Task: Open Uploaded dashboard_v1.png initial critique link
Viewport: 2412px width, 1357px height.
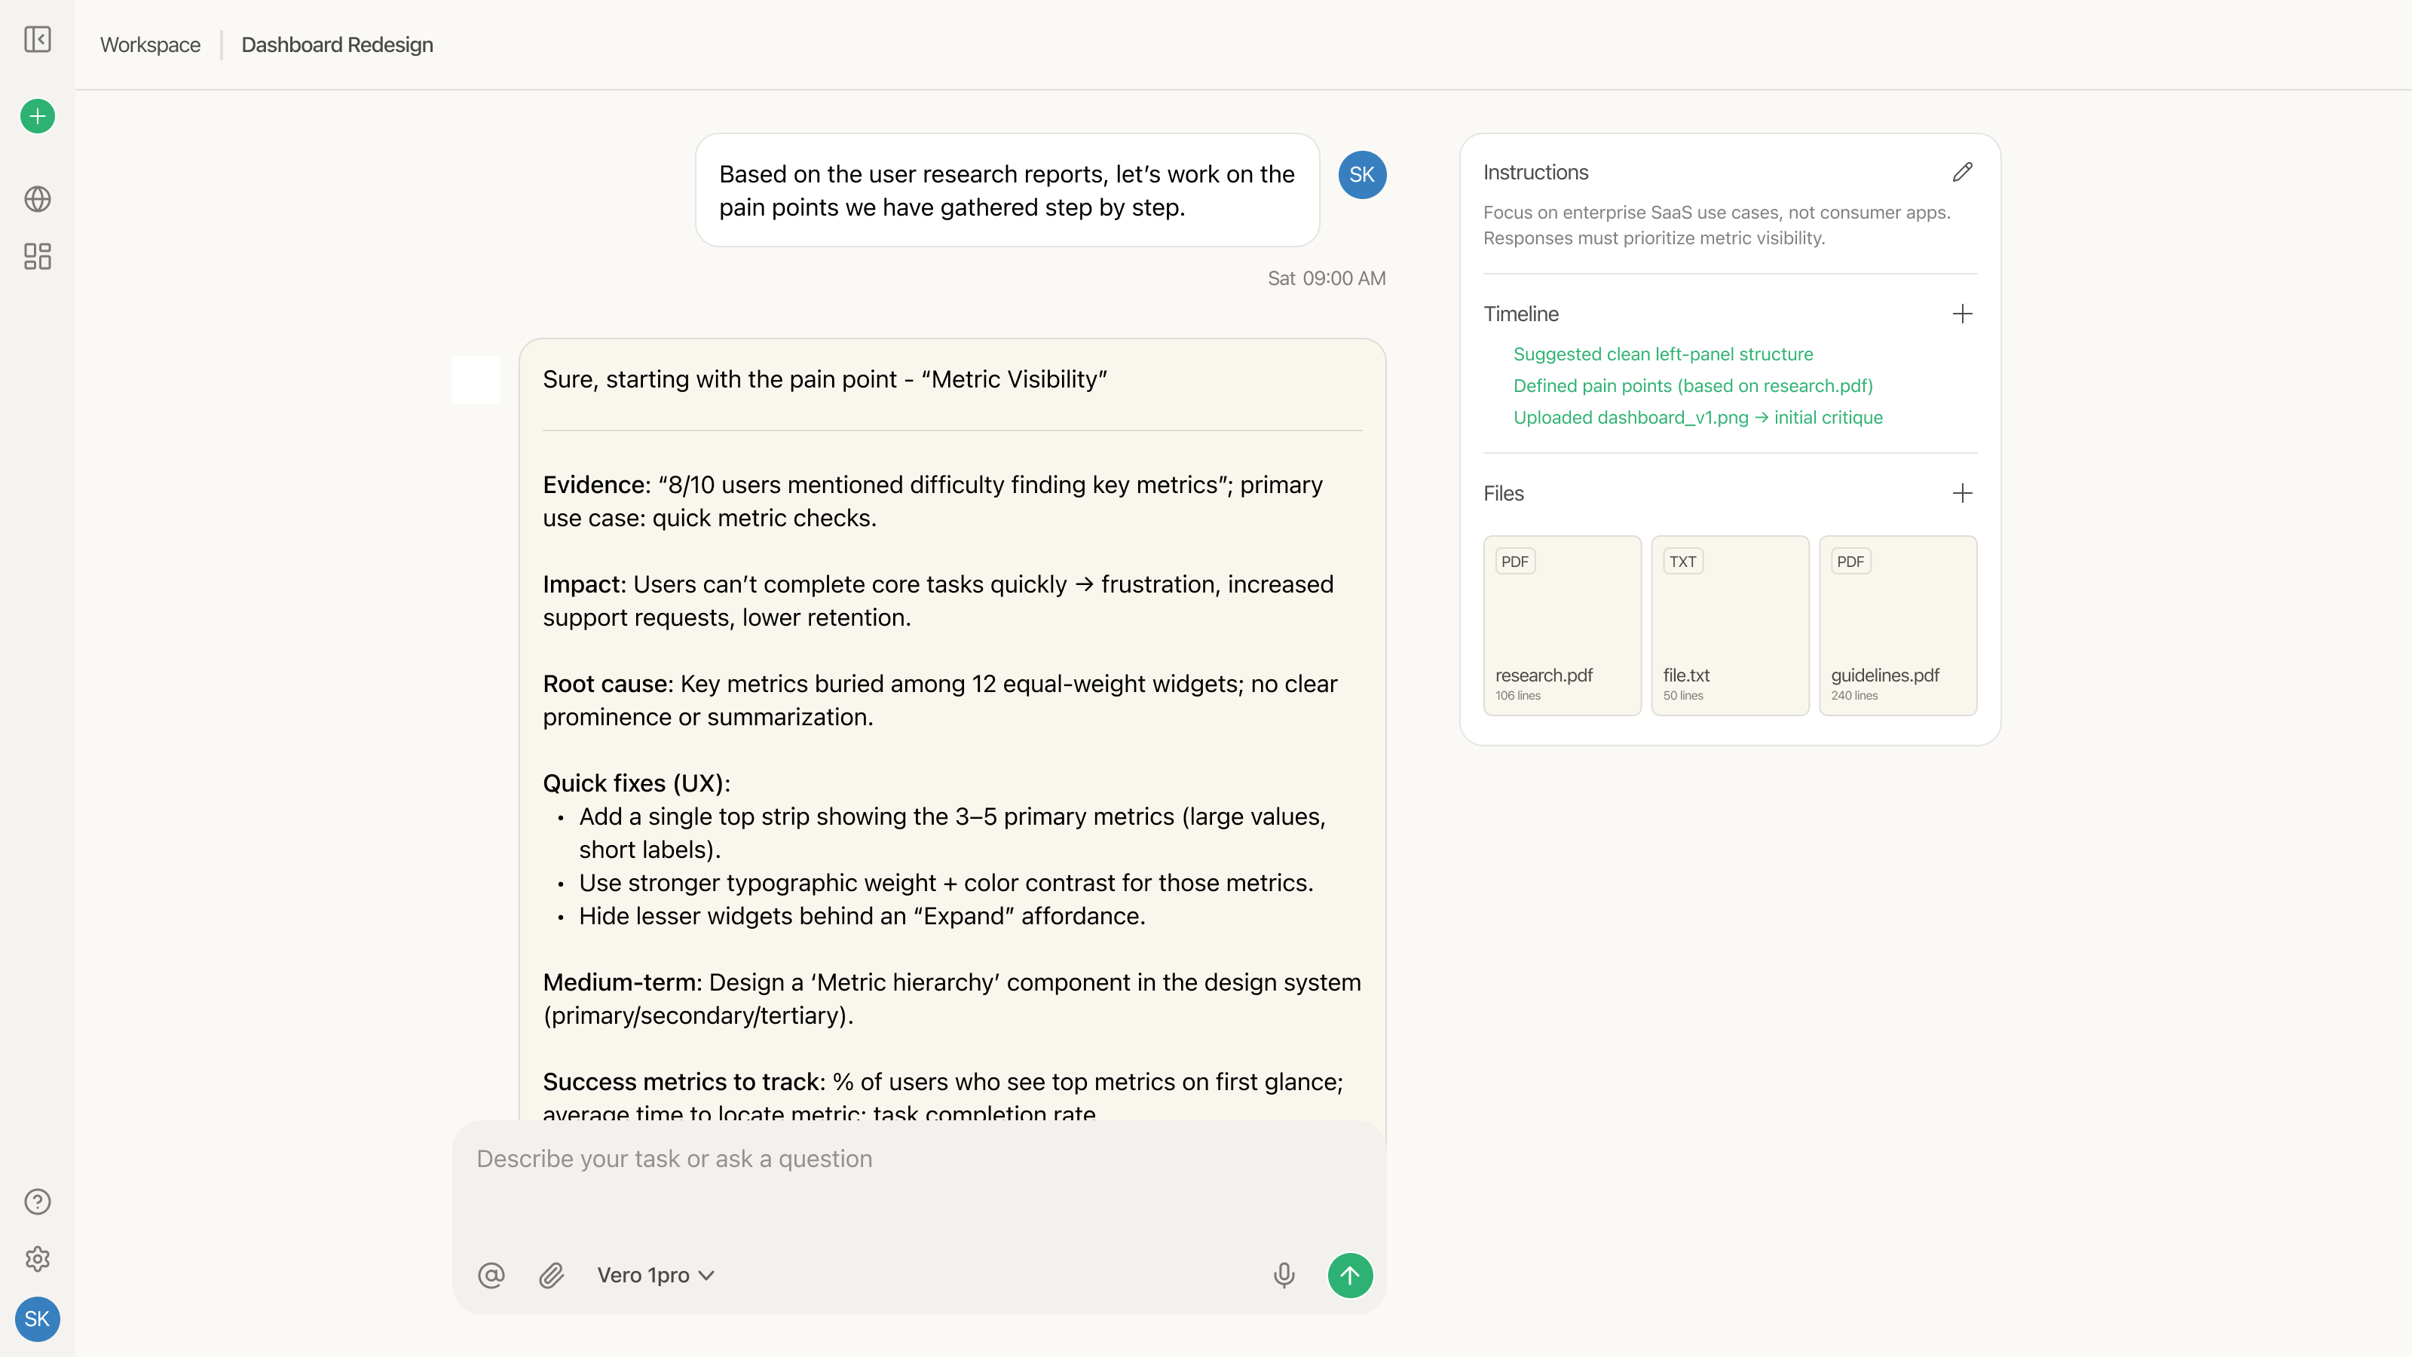Action: click(x=1697, y=418)
